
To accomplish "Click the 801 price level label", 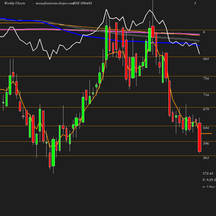I will 206,59.
